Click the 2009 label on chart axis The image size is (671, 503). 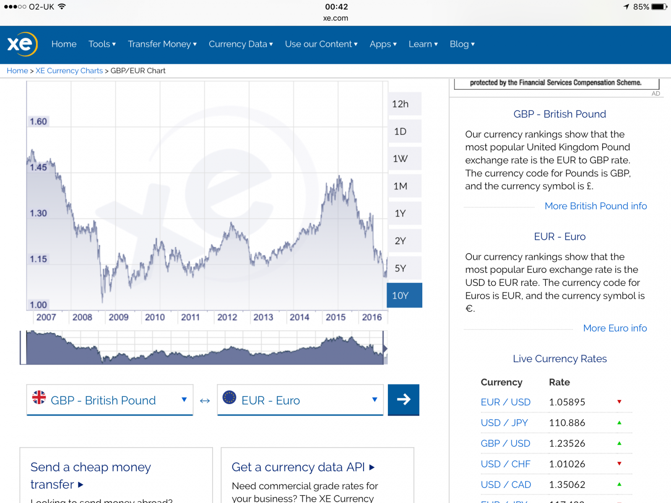click(x=119, y=317)
